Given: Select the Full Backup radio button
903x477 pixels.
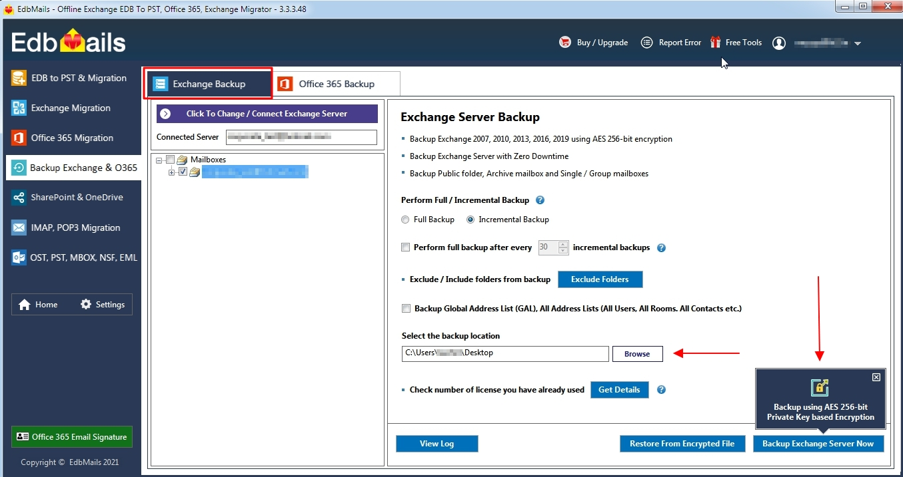Looking at the screenshot, I should (x=405, y=220).
